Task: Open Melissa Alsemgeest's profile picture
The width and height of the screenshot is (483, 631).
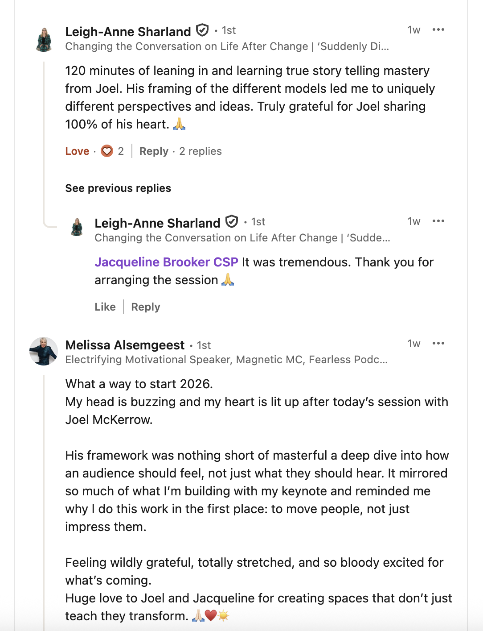Action: (x=44, y=351)
